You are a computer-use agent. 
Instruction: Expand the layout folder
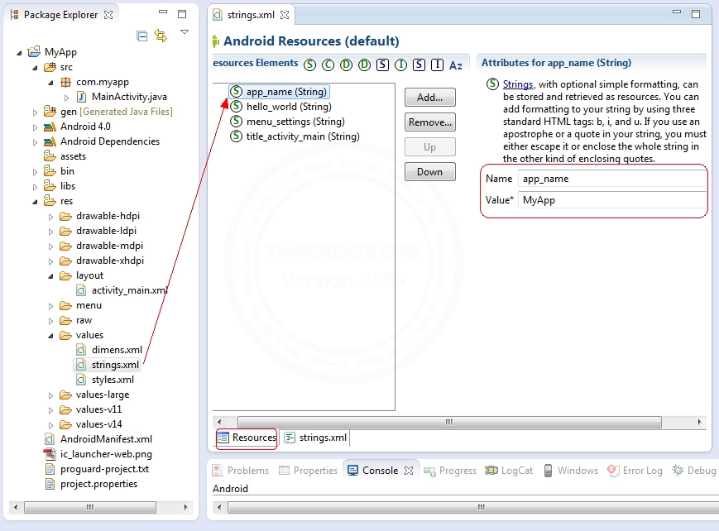point(49,275)
